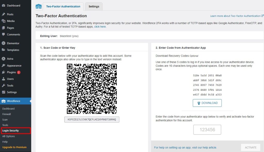
Task: Click the 2FA QR code image
Action: [x=92, y=89]
